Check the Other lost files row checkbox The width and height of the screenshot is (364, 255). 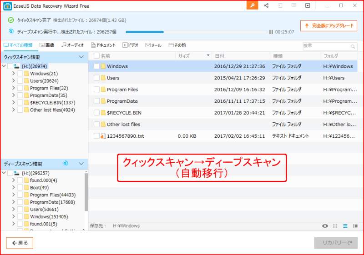pos(96,124)
